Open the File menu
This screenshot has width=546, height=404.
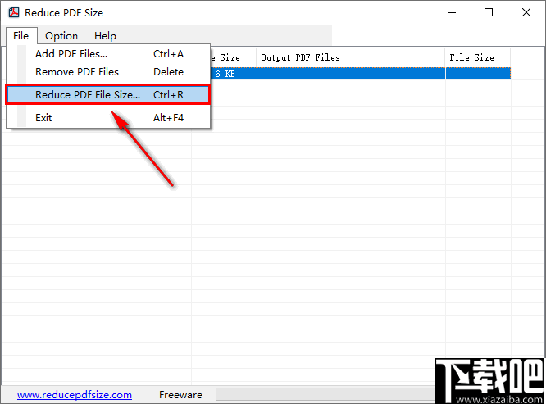[20, 36]
